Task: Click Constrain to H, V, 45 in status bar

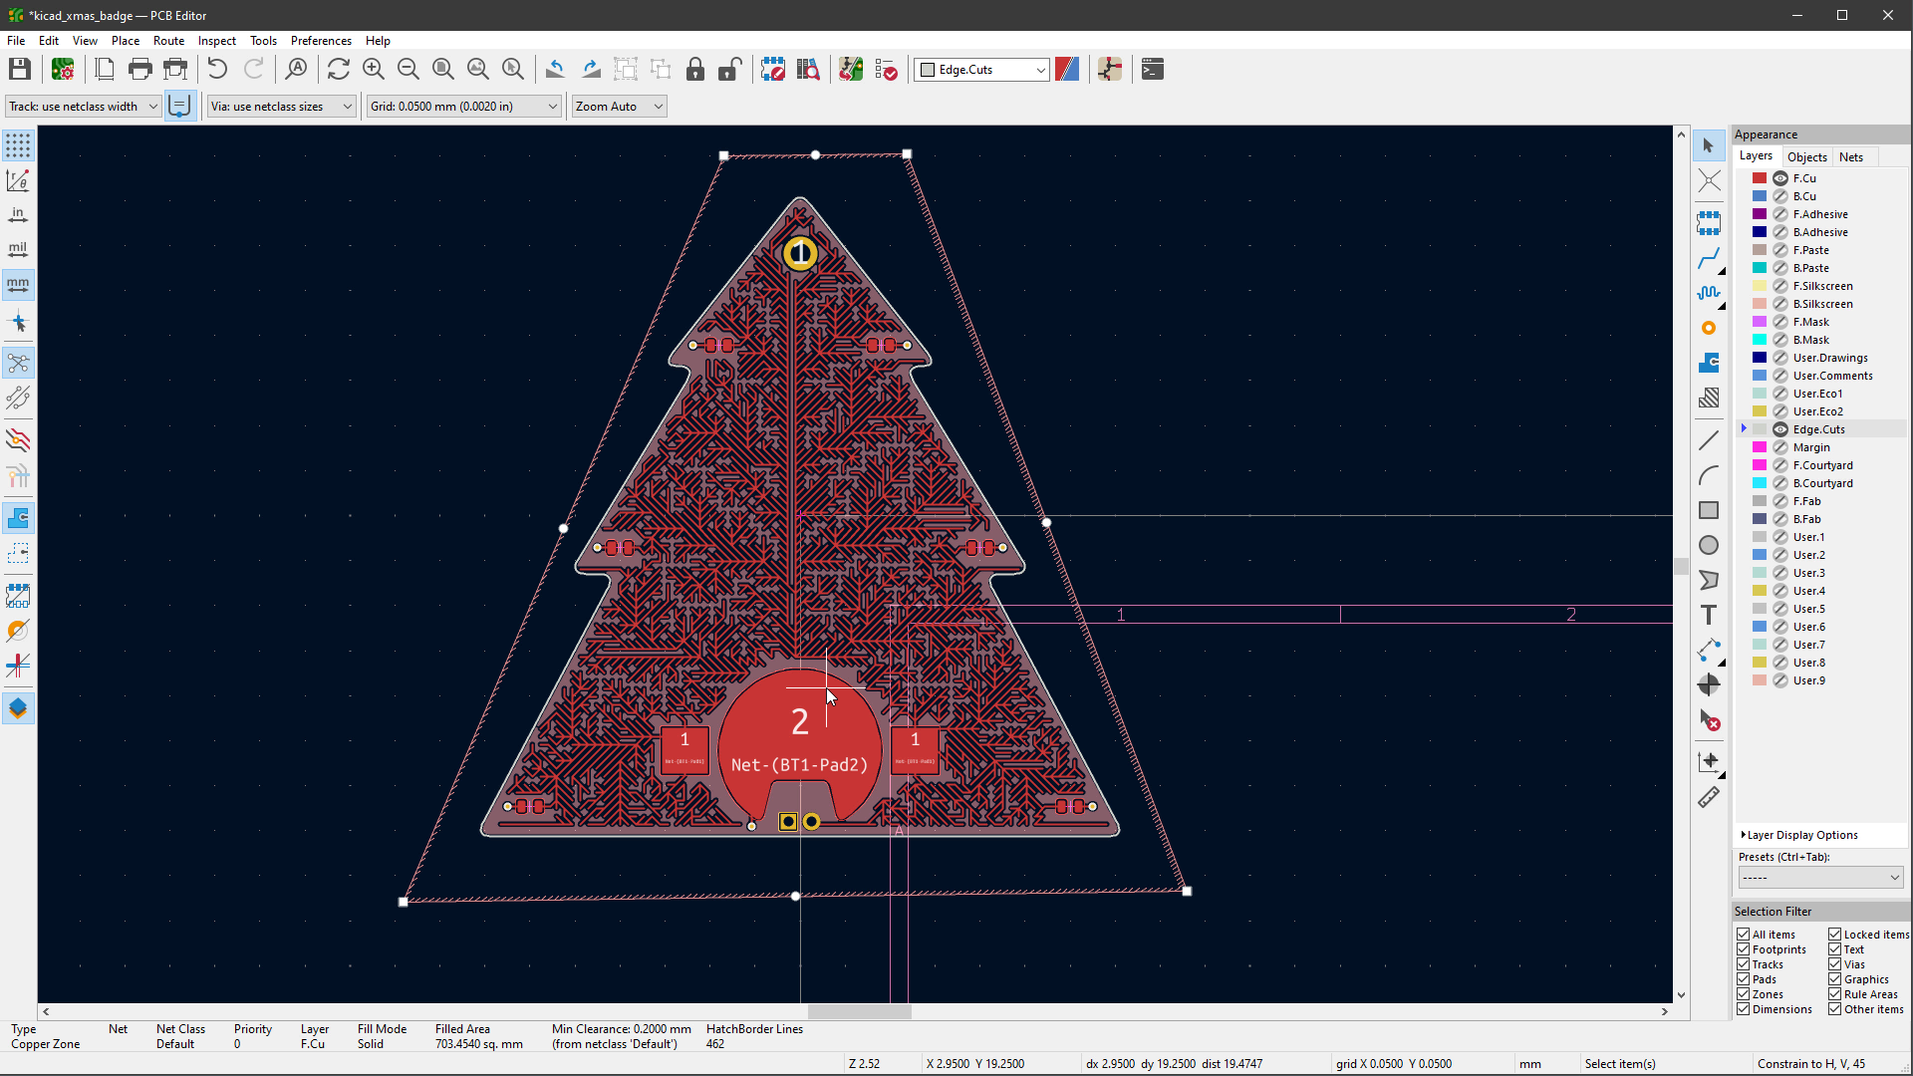Action: point(1811,1063)
